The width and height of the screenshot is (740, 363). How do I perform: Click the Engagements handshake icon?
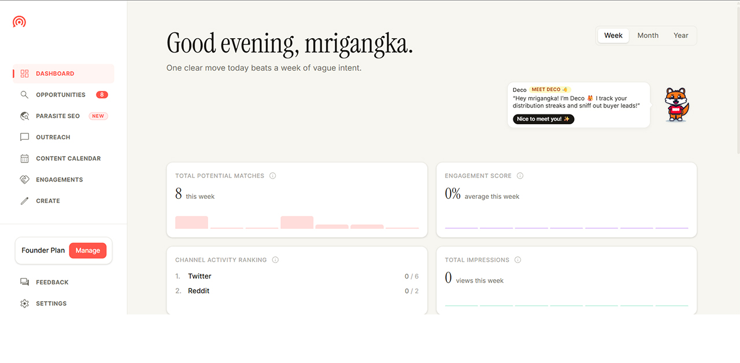[24, 180]
